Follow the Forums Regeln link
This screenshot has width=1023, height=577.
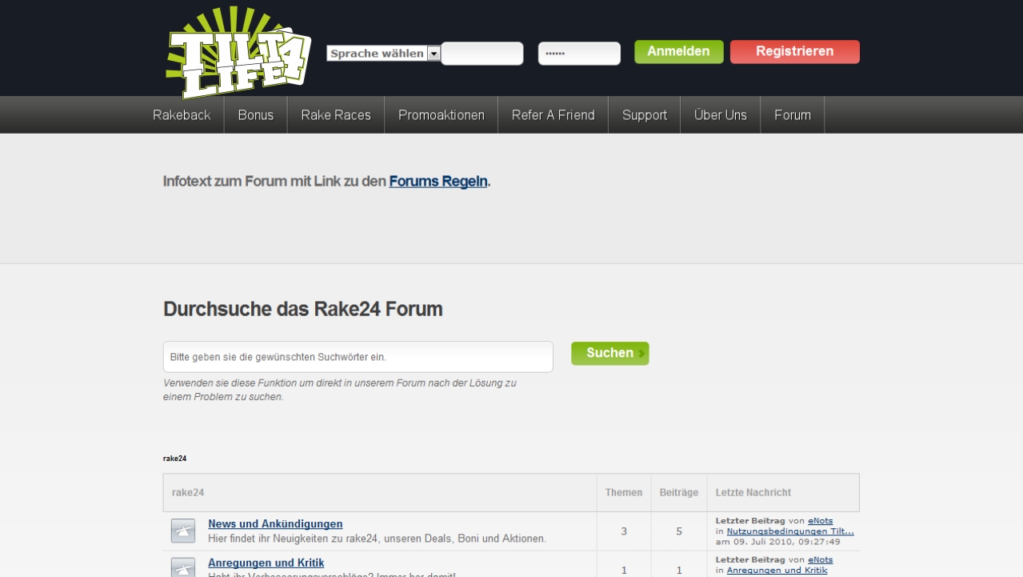(x=438, y=182)
